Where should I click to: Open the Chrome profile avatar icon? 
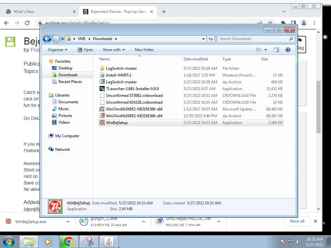tap(304, 23)
